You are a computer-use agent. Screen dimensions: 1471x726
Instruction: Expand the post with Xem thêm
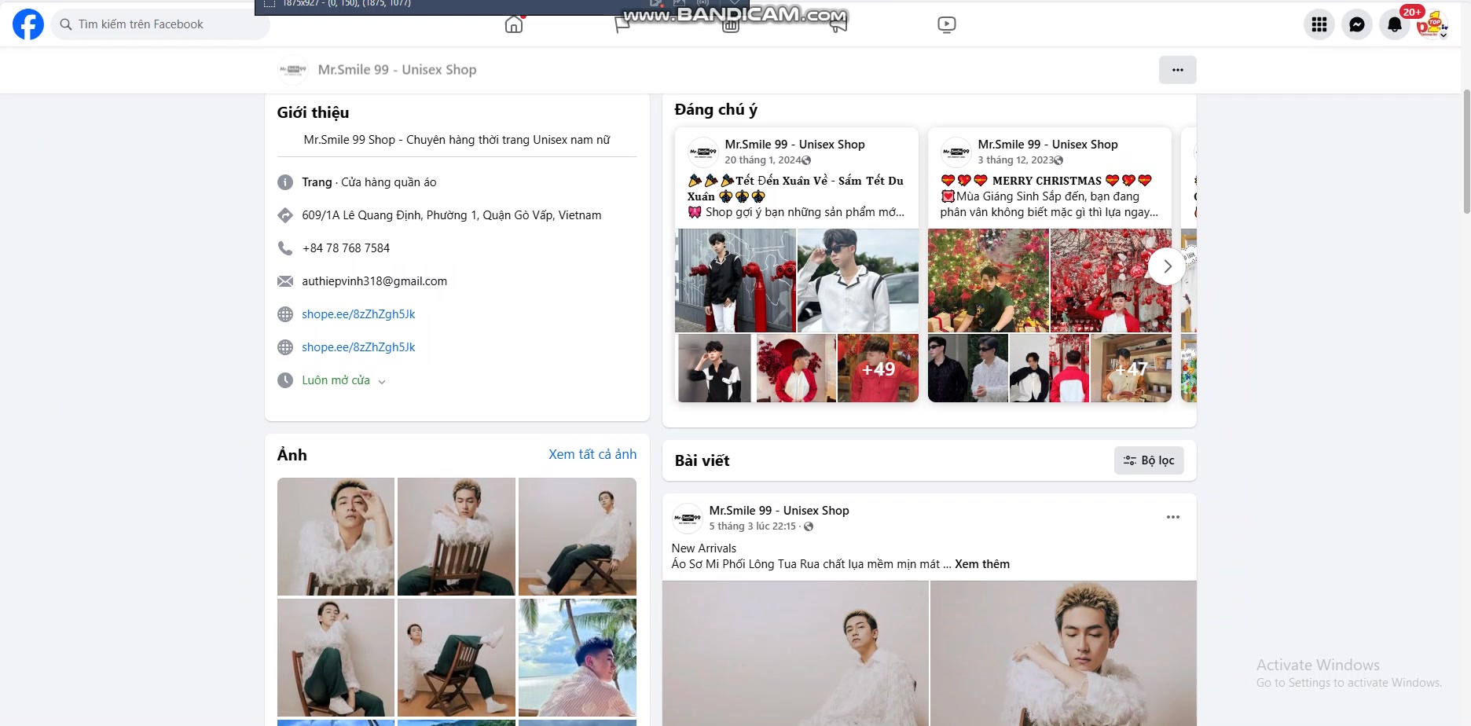click(982, 563)
